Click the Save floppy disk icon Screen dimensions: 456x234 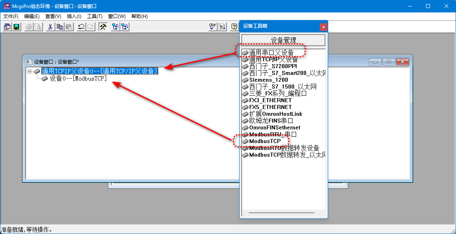point(16,27)
